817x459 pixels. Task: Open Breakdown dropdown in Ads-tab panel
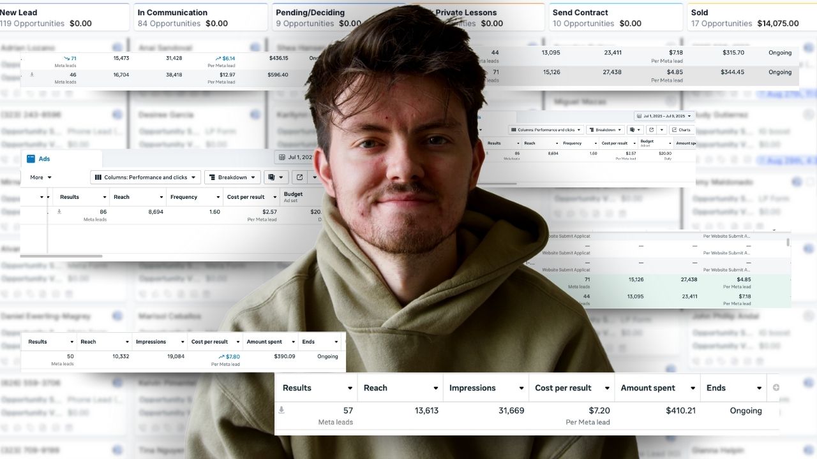232,177
